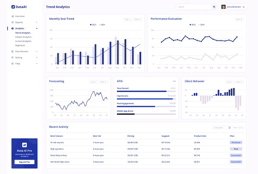
Task: Click the Premium plan badge
Action: coord(236,143)
